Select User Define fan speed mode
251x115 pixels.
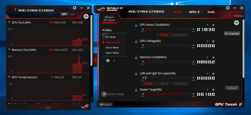pos(180,83)
